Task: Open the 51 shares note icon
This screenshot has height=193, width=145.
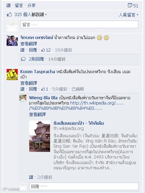Action: point(130,5)
